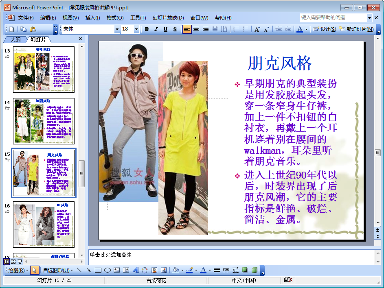Open the 格式(O) menu
The image size is (384, 288).
115,18
